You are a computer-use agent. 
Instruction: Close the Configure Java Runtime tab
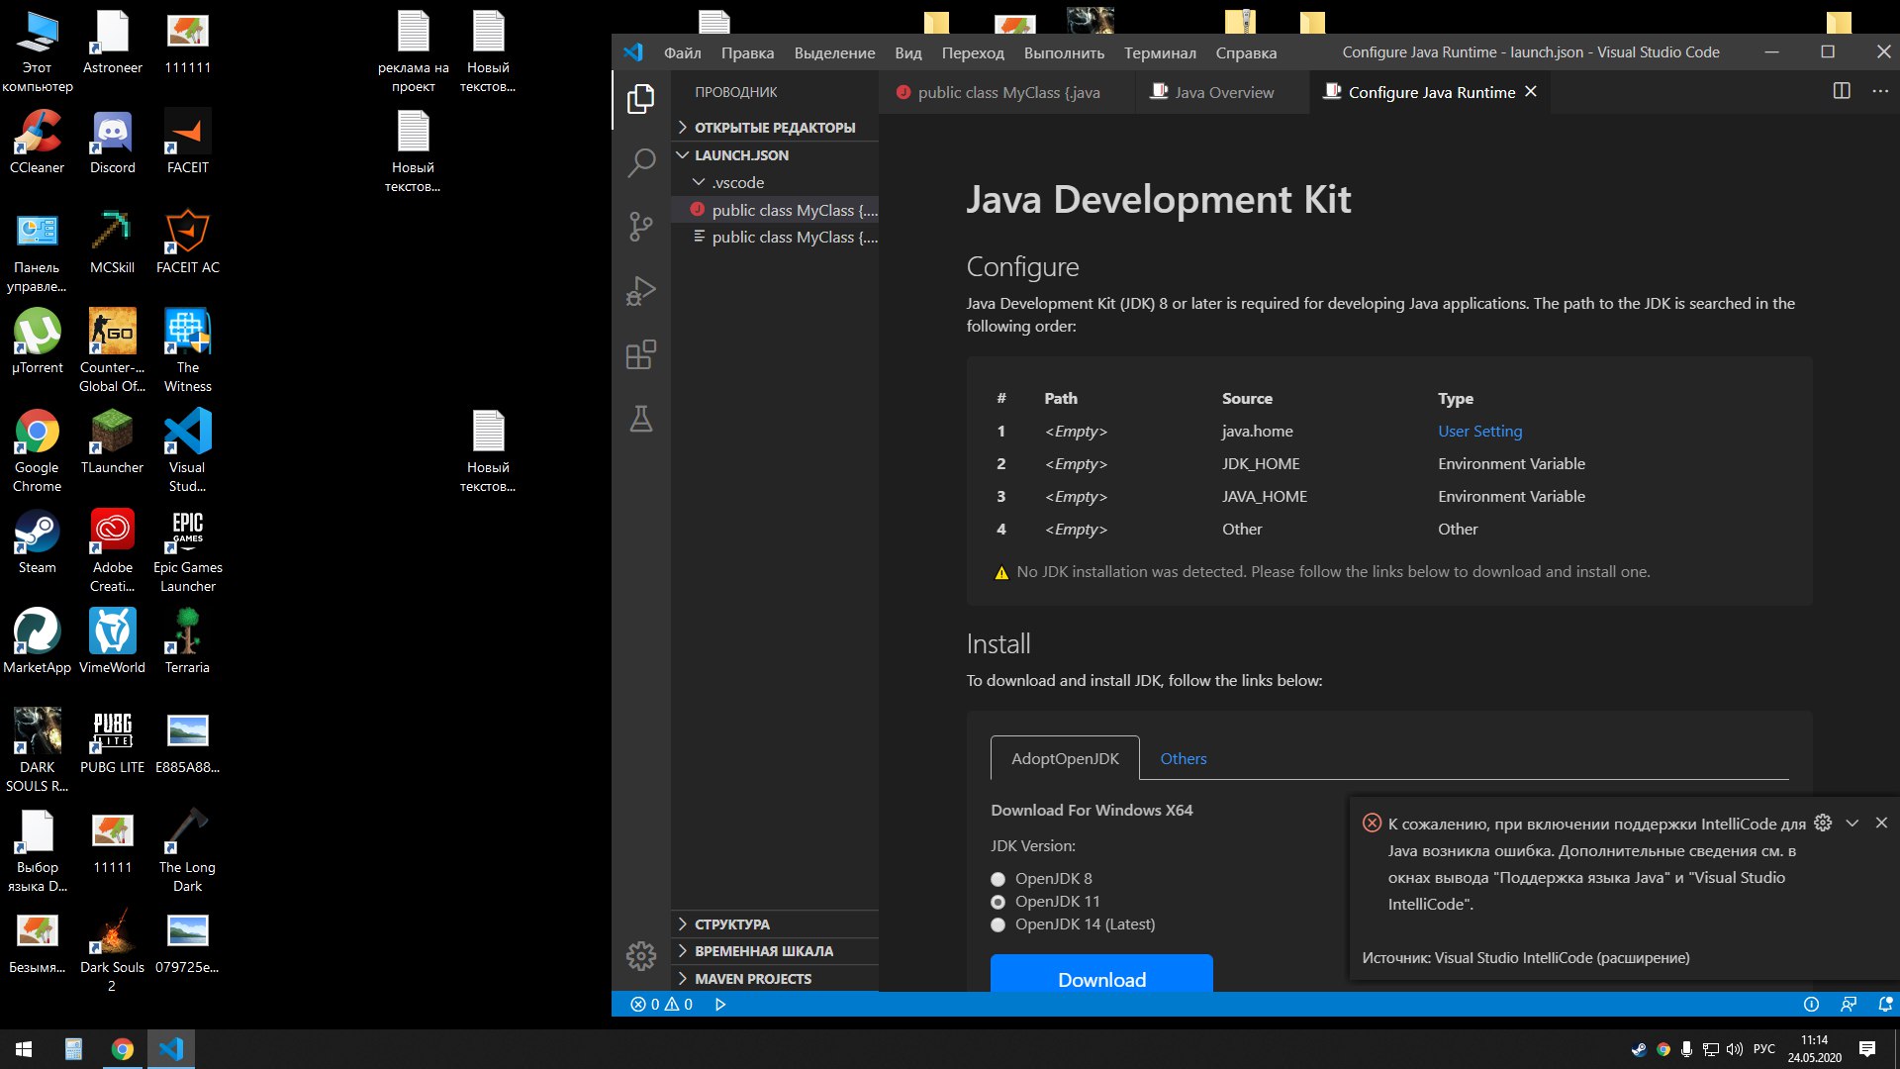click(x=1531, y=91)
